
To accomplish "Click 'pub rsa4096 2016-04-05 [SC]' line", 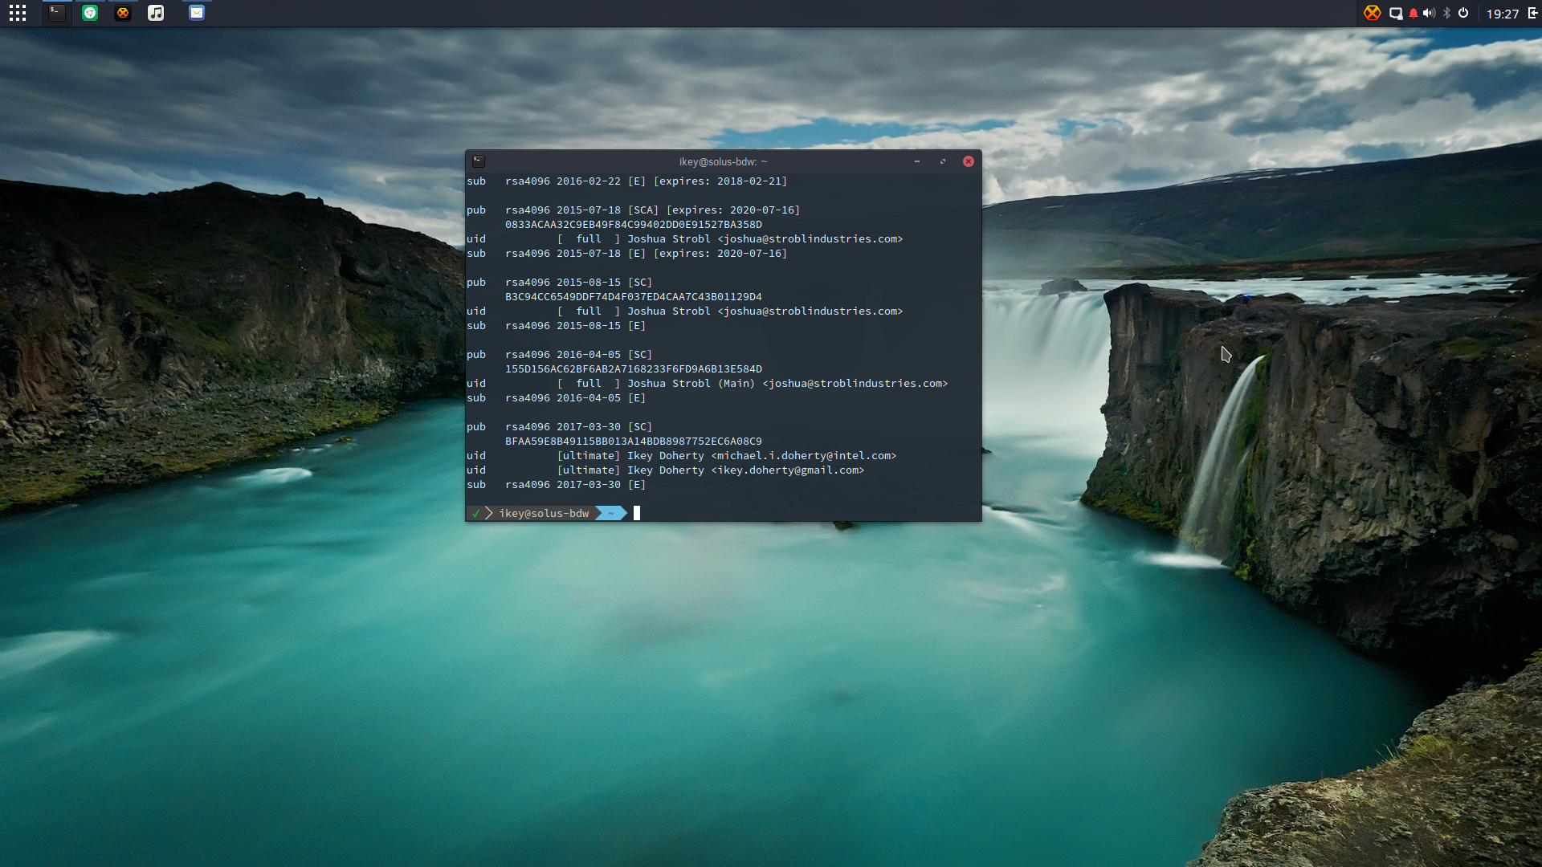I will tap(559, 355).
